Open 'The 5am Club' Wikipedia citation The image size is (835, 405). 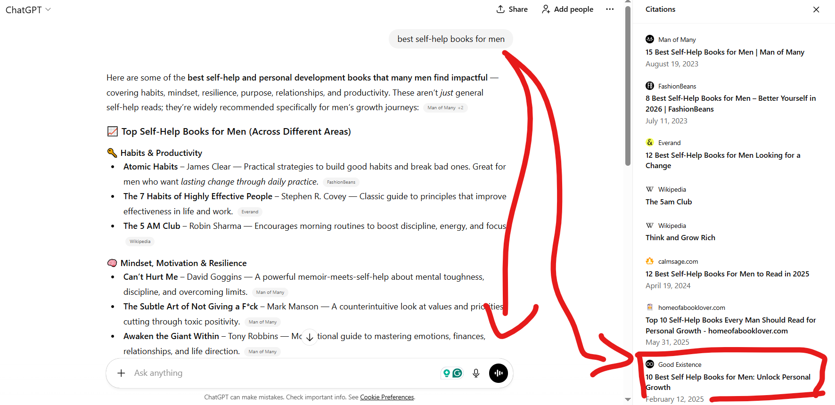pyautogui.click(x=669, y=202)
